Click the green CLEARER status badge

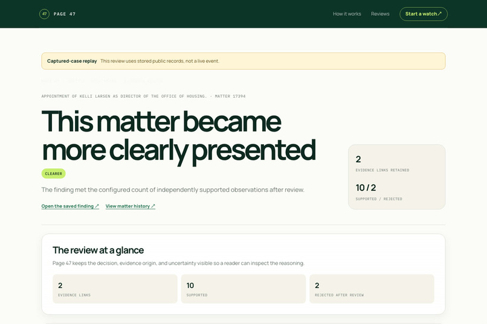(53, 174)
